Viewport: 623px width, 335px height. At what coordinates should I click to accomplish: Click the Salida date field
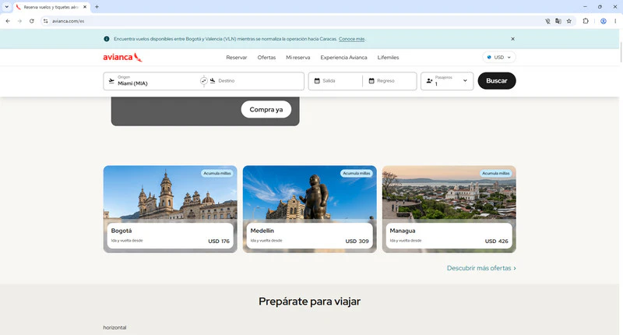(336, 81)
